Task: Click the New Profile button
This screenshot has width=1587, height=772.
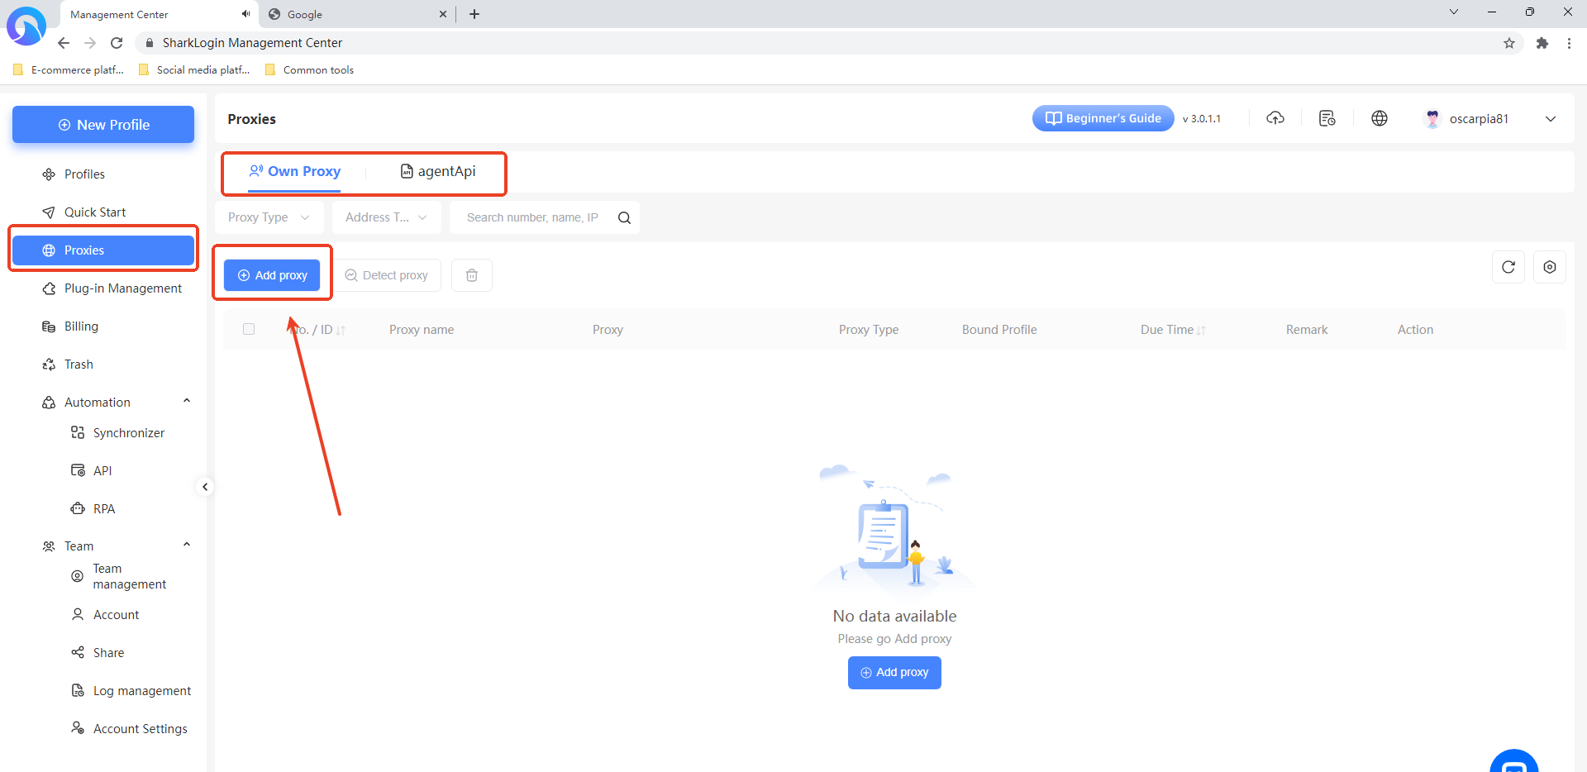Action: click(103, 125)
